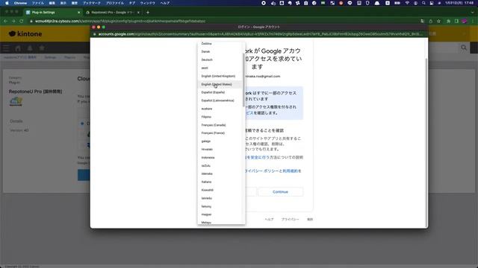Open the ファイル menu
This screenshot has height=268, width=478.
point(38,3)
